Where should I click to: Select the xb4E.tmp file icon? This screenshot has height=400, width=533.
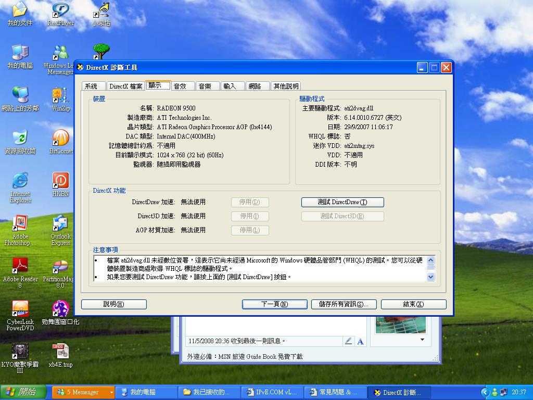(x=61, y=352)
